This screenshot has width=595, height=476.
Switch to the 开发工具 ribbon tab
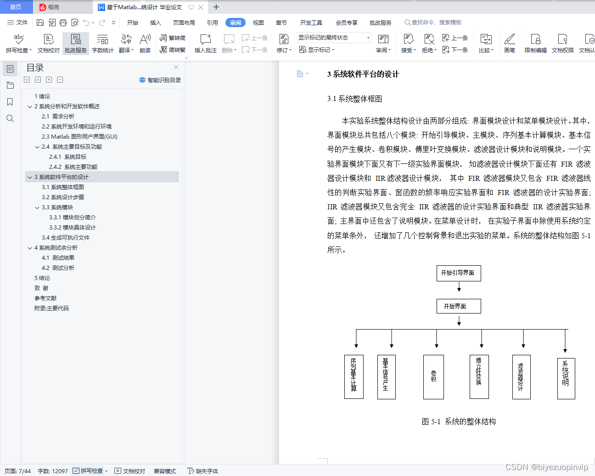tap(311, 22)
